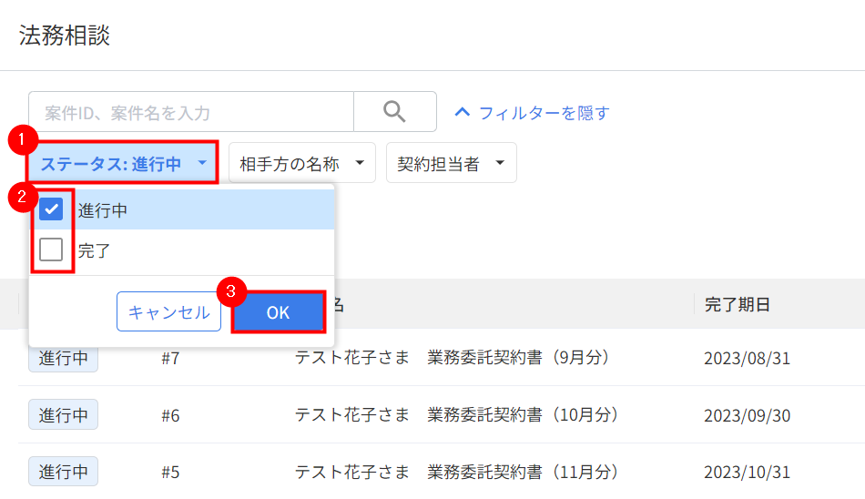Select the 進行中 option row
Screen dimensions: 865x499
[182, 209]
